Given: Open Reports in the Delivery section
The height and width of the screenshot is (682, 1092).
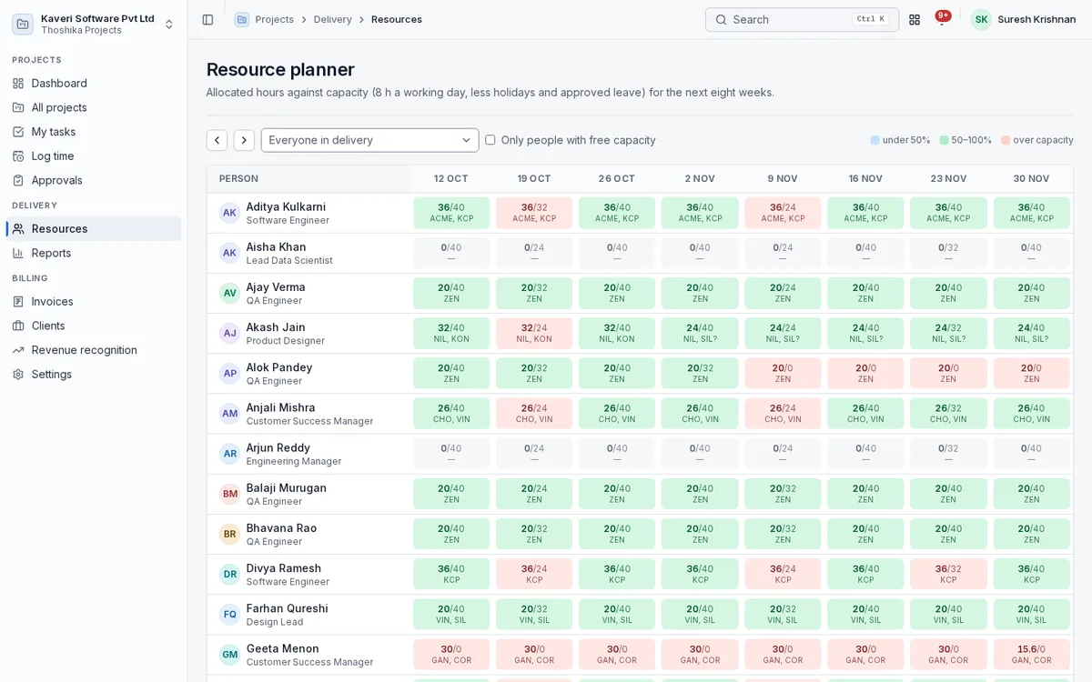Looking at the screenshot, I should [94, 253].
